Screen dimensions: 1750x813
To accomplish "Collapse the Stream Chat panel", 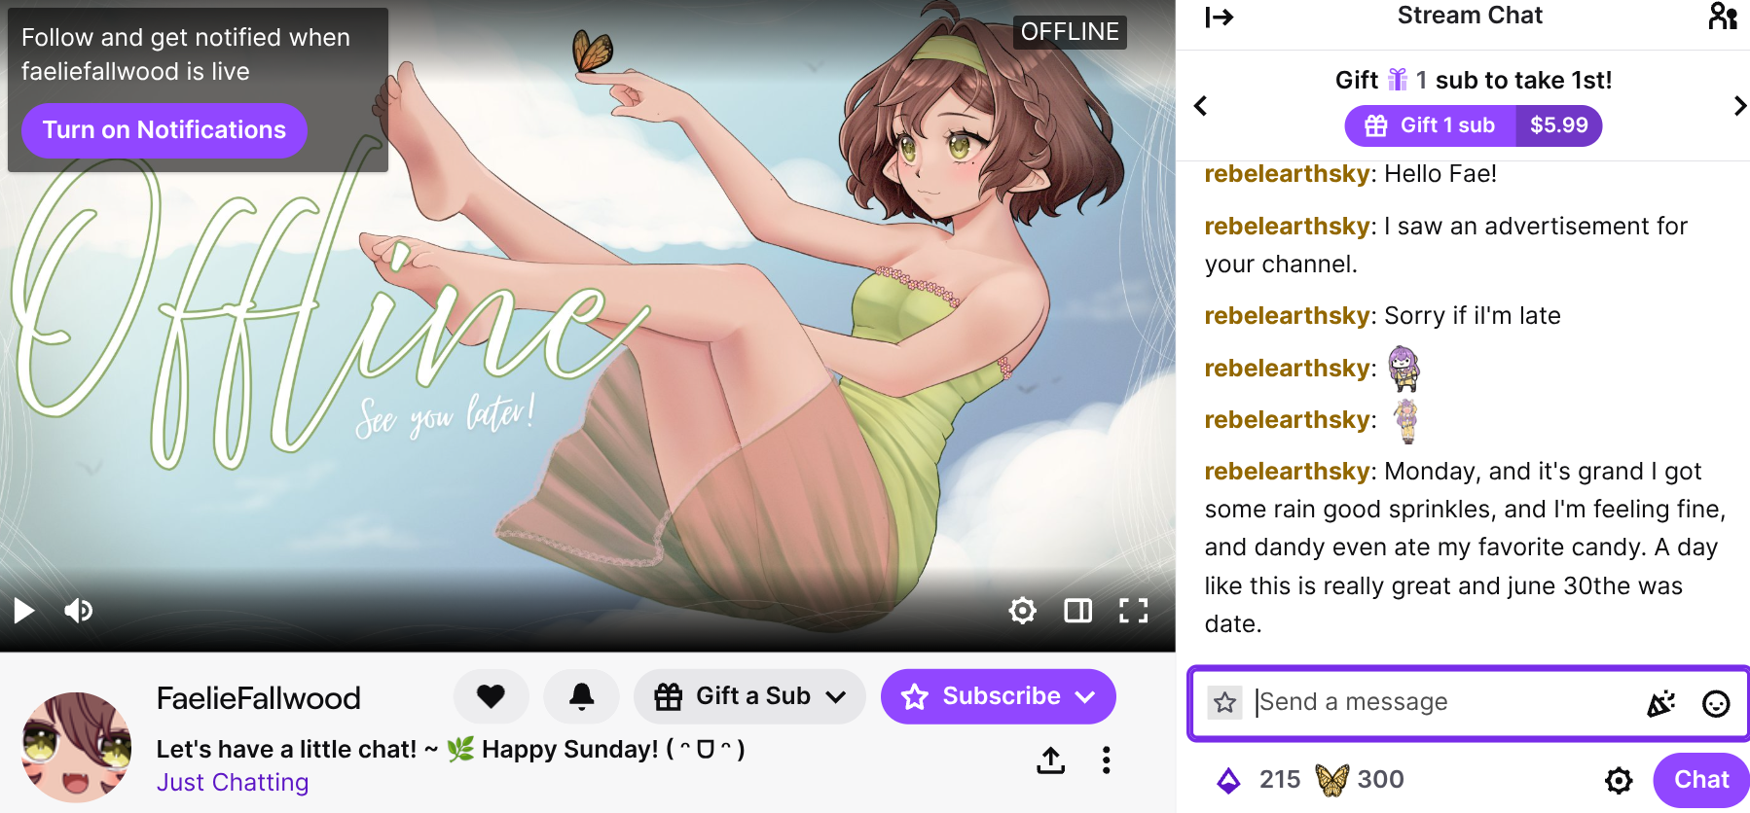I will [1219, 18].
